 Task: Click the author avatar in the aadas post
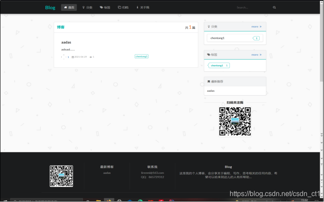pos(63,57)
